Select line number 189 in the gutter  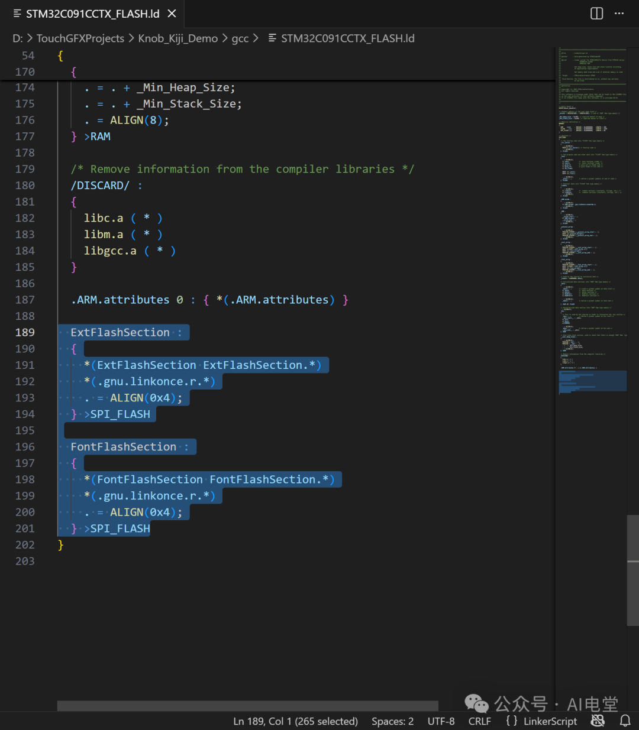[x=25, y=332]
